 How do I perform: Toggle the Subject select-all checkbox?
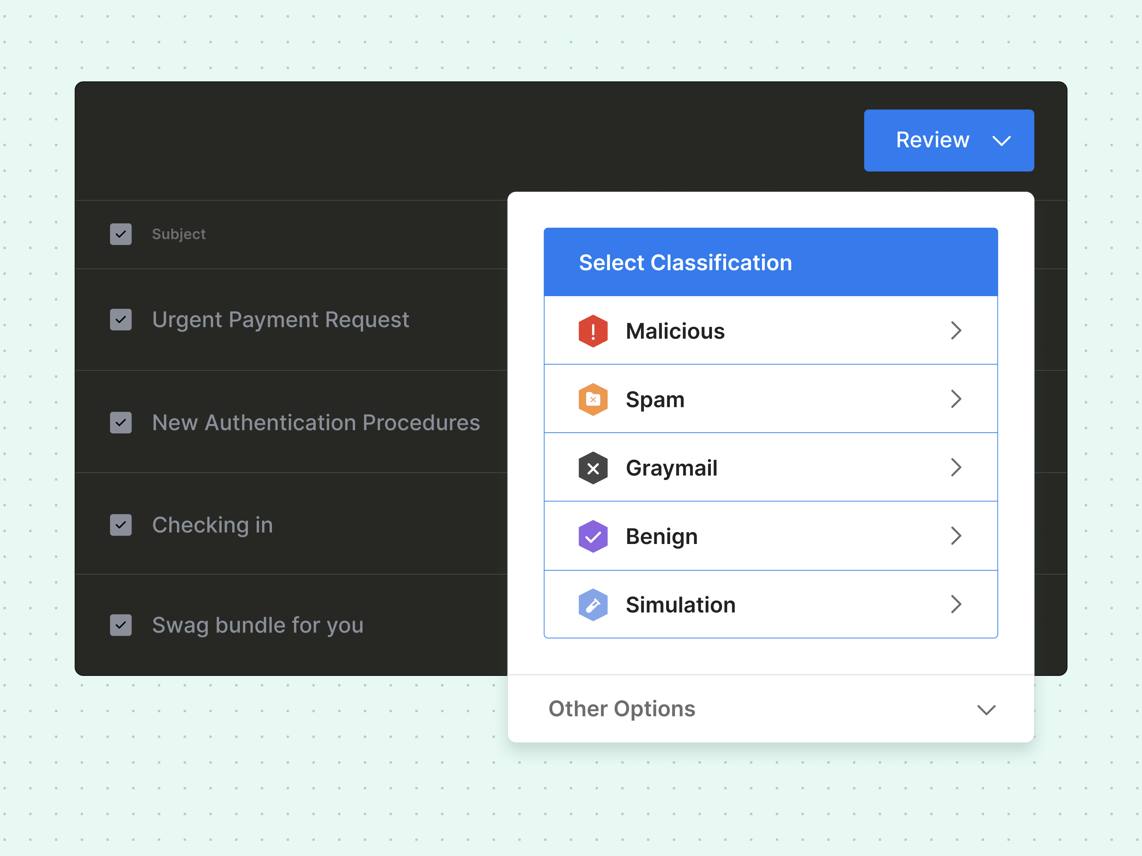[x=121, y=234]
